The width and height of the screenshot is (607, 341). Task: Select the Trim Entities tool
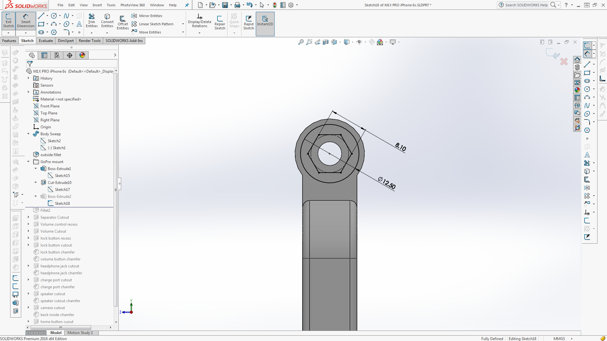point(91,21)
